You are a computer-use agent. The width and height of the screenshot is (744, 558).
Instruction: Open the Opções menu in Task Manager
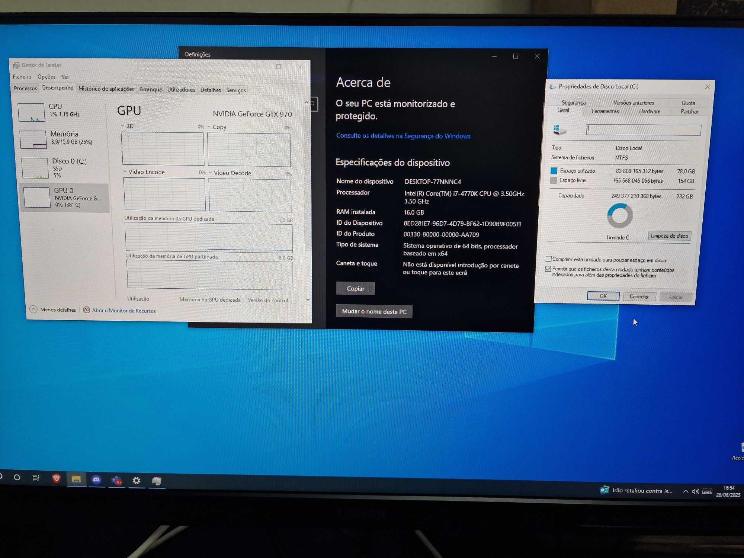[46, 77]
